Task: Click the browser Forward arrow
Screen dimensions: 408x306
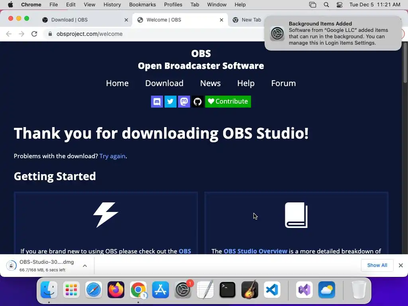Action: (x=22, y=34)
